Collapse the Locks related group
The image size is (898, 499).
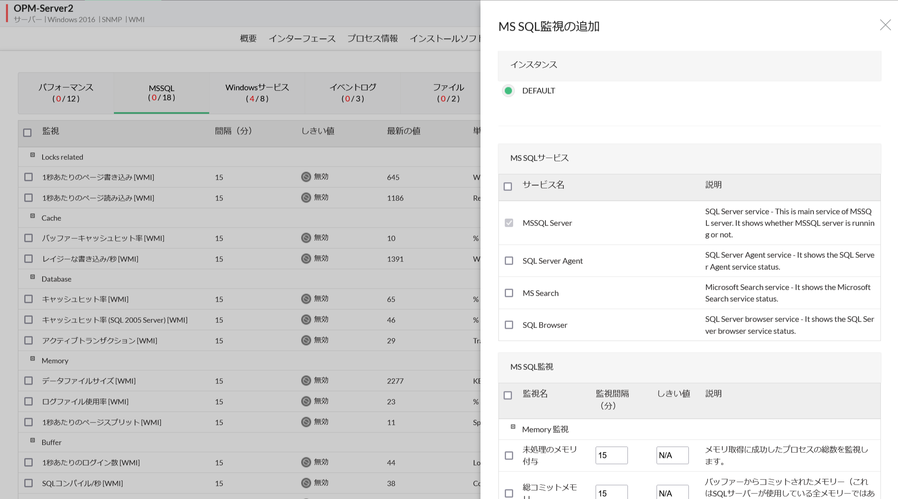[x=33, y=155]
